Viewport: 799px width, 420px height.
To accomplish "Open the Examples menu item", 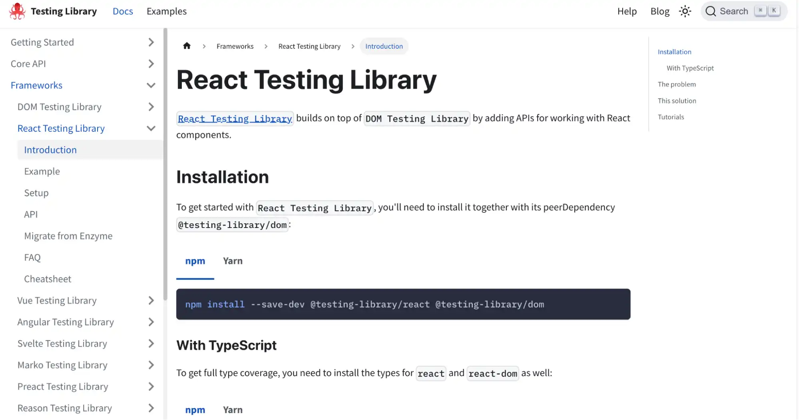I will (166, 11).
